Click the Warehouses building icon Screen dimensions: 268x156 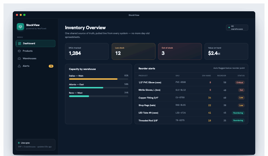19,58
